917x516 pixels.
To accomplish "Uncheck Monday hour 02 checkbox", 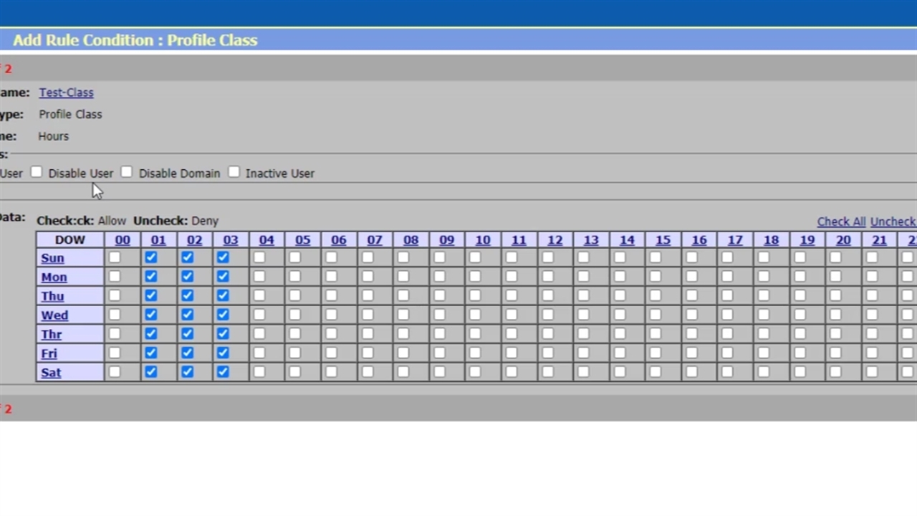I will coord(187,277).
